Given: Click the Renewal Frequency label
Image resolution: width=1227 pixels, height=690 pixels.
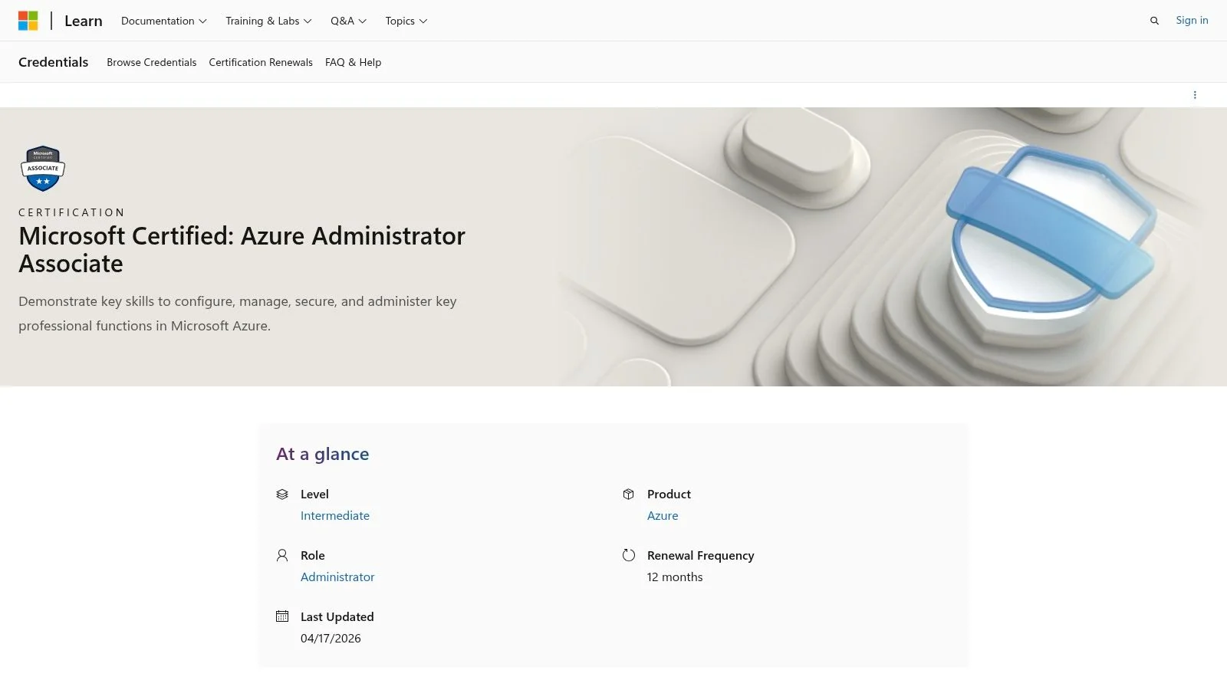Looking at the screenshot, I should point(701,556).
